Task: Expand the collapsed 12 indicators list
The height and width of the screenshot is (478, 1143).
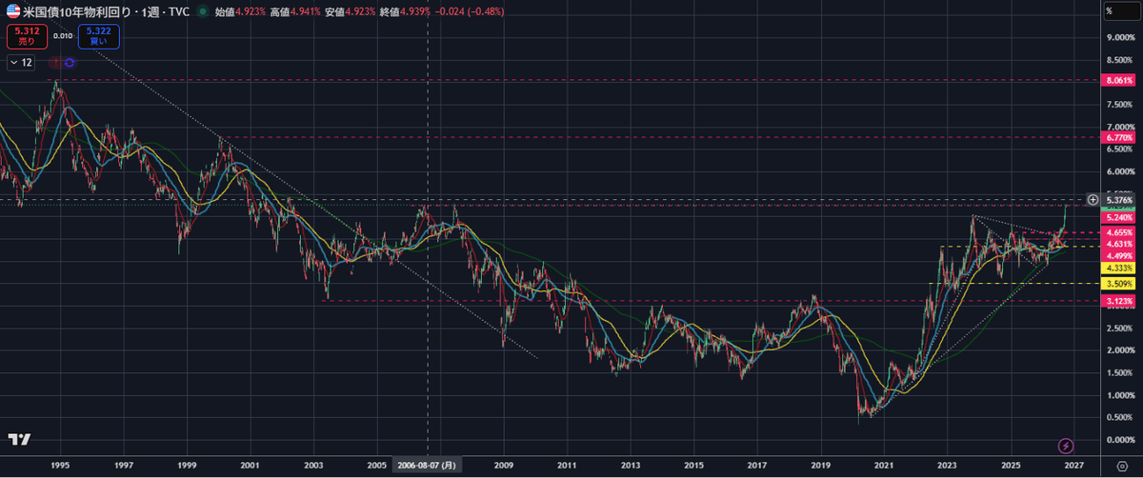Action: [20, 62]
